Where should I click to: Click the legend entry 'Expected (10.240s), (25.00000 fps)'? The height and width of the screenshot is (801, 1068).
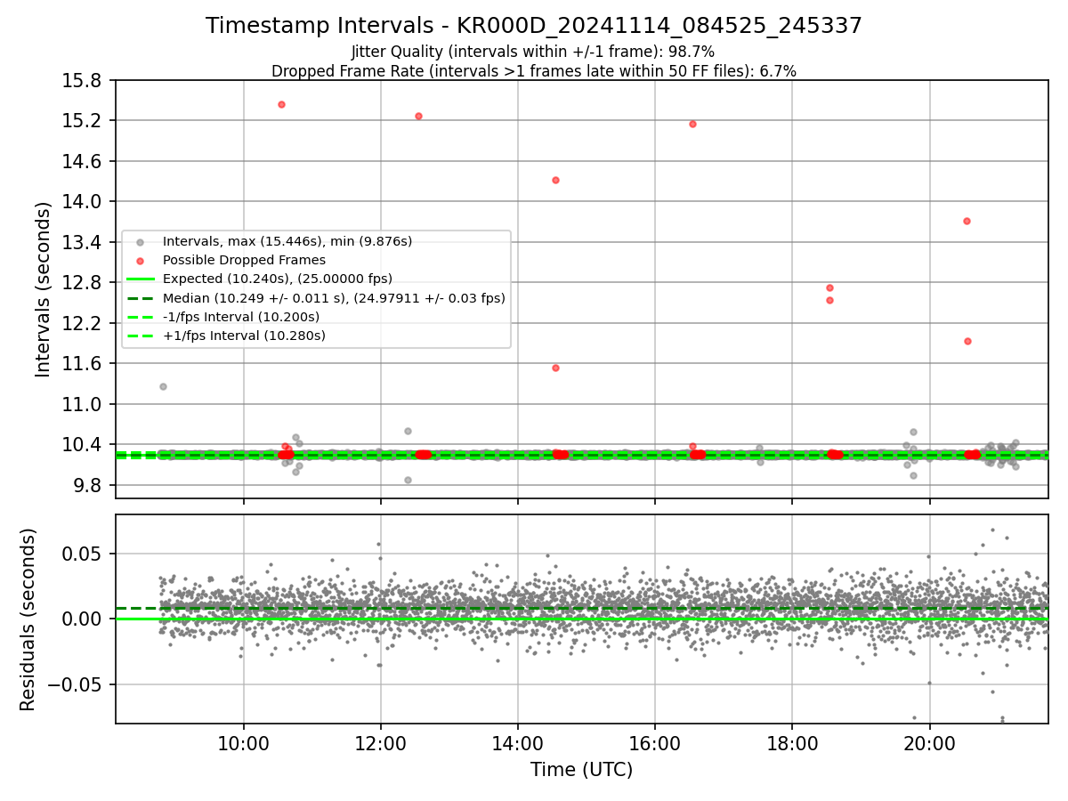point(278,279)
